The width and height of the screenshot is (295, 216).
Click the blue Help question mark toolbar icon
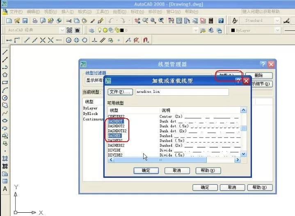(221, 21)
